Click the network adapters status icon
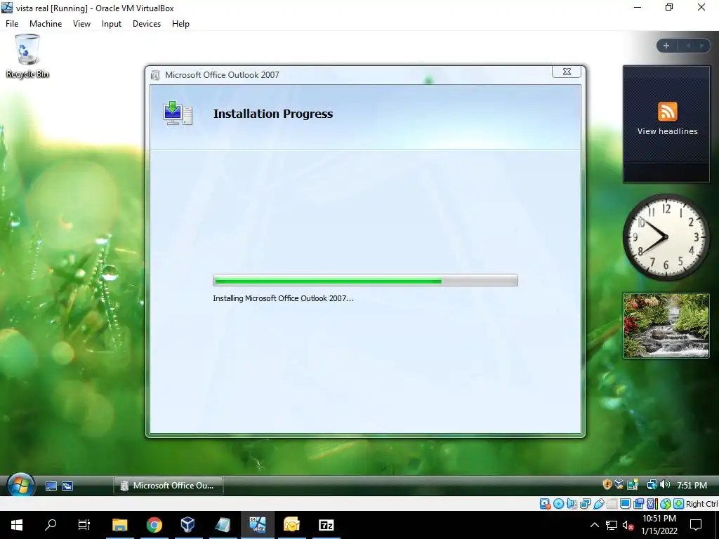Screen dimensions: 719x539 click(585, 504)
